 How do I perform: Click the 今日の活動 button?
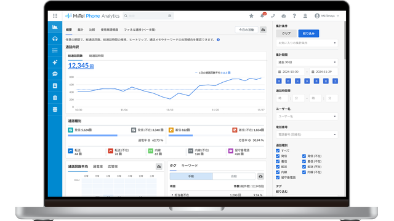coord(246,30)
